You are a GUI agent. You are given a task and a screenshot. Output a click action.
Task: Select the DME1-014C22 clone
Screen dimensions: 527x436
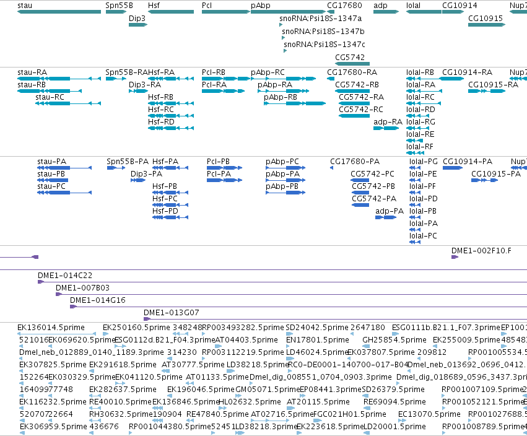point(282,282)
